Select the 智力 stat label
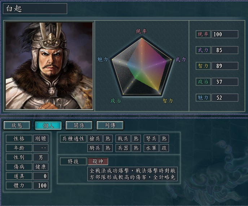The height and width of the screenshot is (206, 248). tap(203, 66)
